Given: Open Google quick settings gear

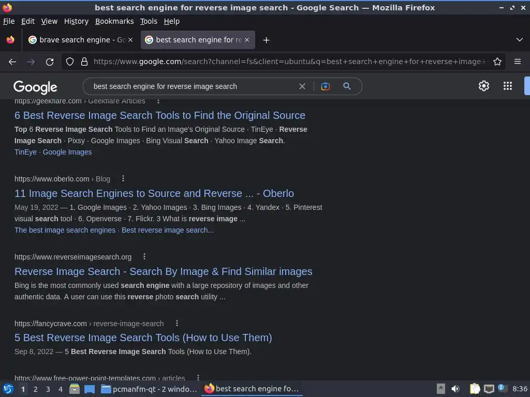Looking at the screenshot, I should coord(484,86).
